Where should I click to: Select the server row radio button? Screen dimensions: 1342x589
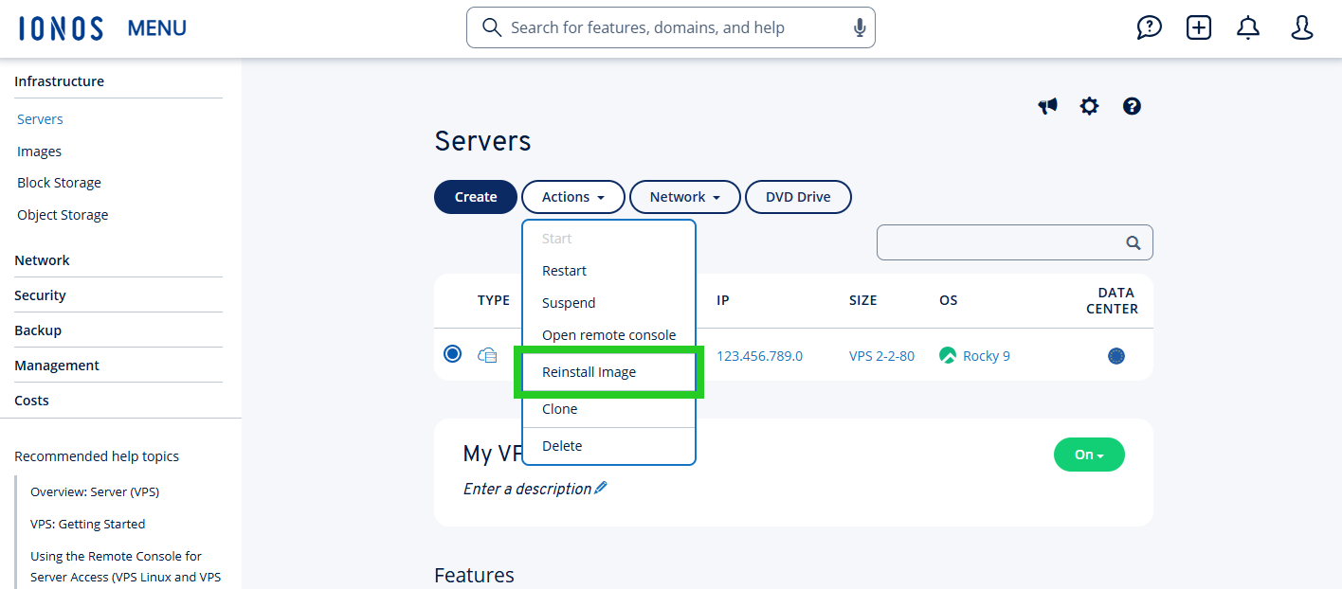click(x=453, y=354)
